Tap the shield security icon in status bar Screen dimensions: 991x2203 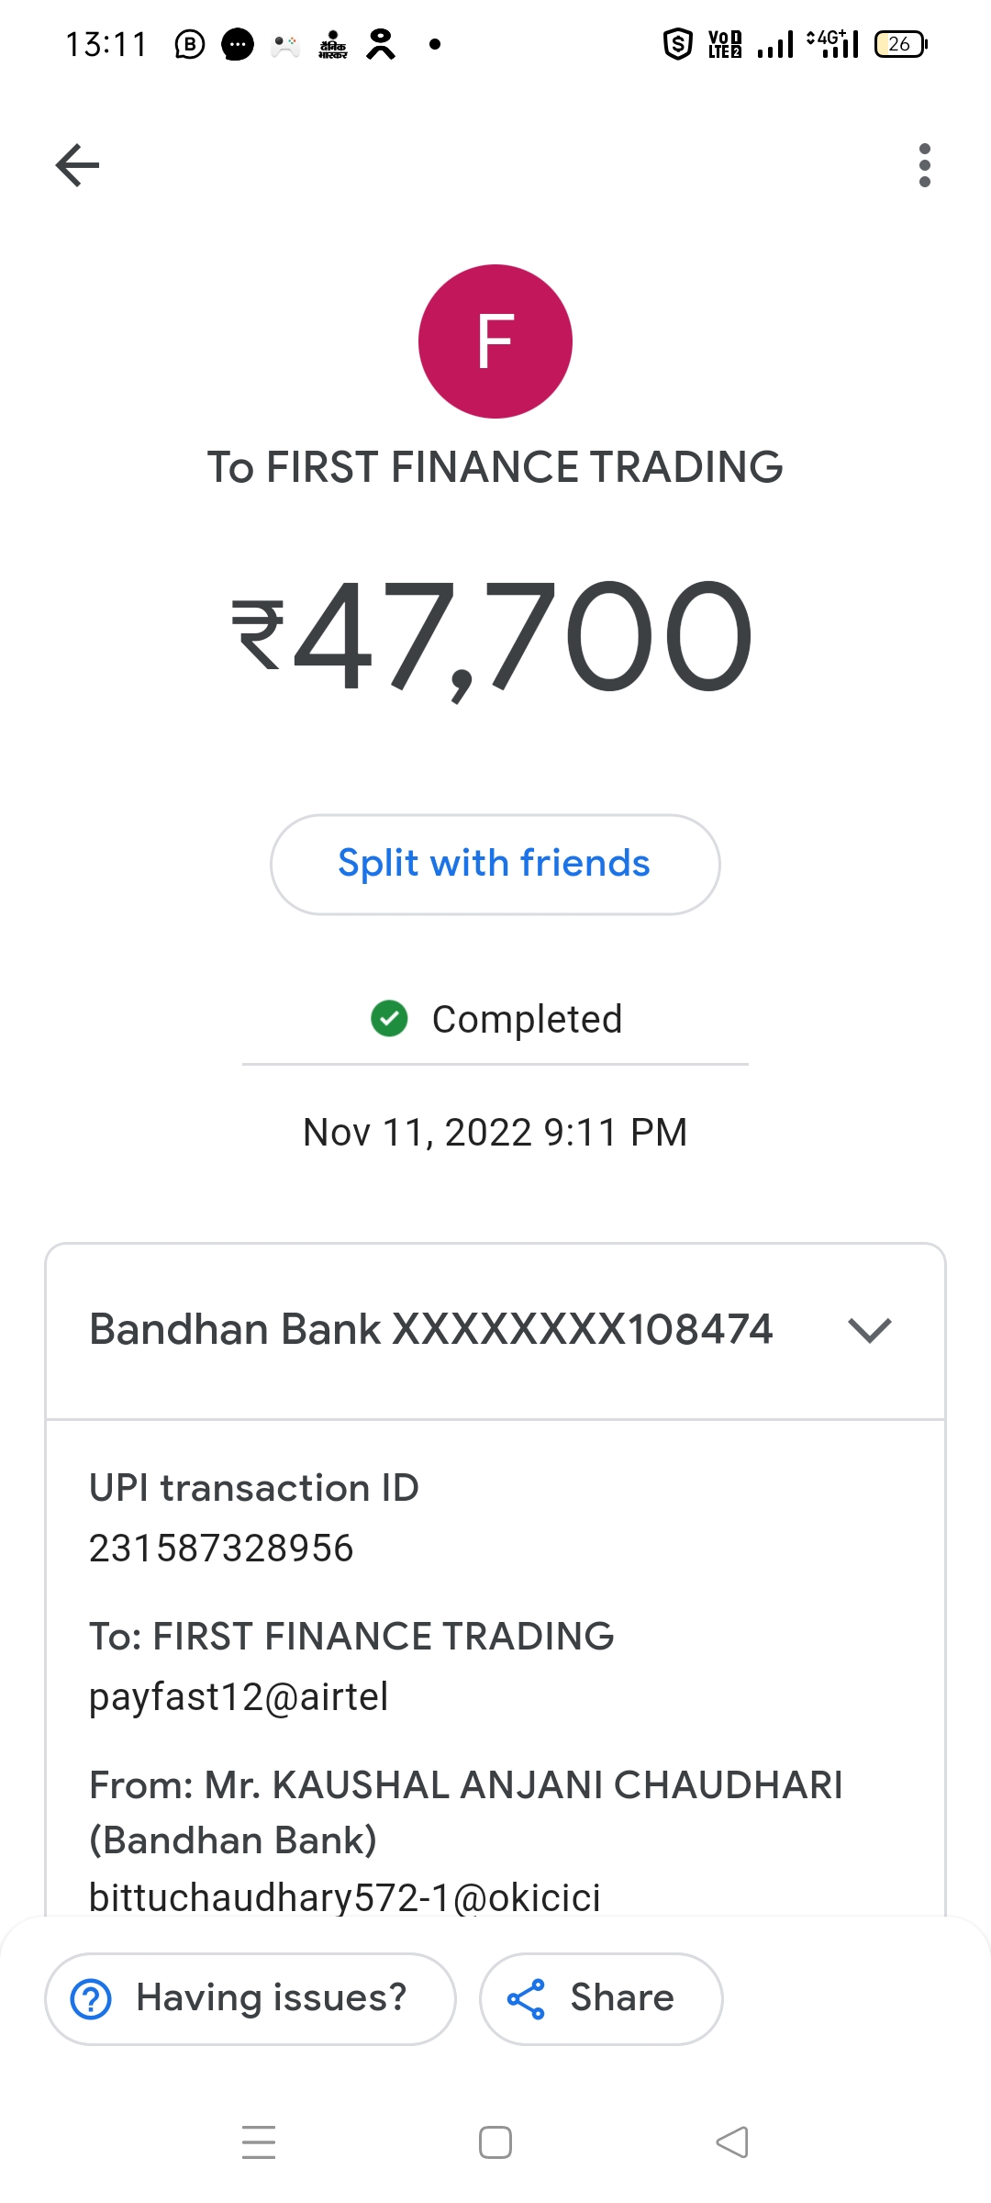(x=677, y=44)
